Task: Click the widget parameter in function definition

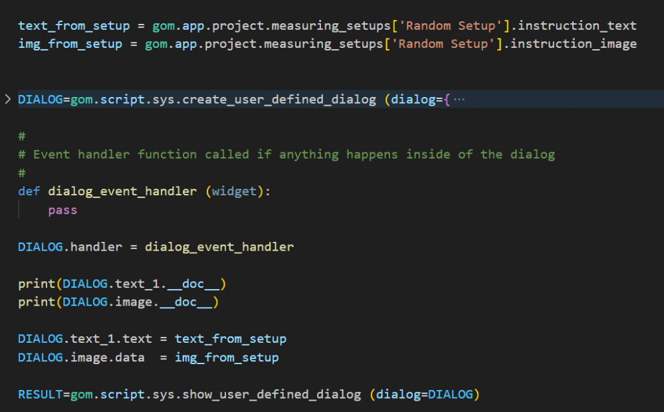Action: point(234,191)
